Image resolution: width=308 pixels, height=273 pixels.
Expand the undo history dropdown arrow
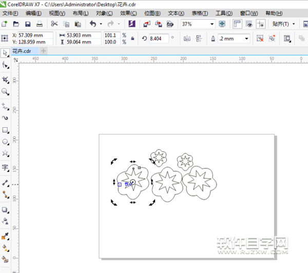(x=101, y=24)
